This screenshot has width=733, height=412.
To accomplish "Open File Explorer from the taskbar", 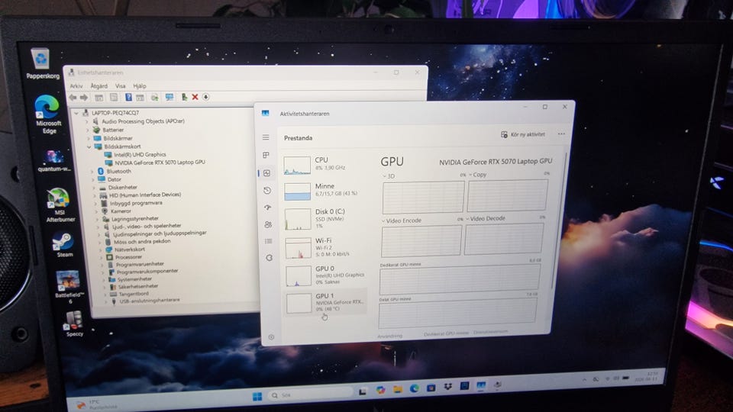I will click(397, 389).
